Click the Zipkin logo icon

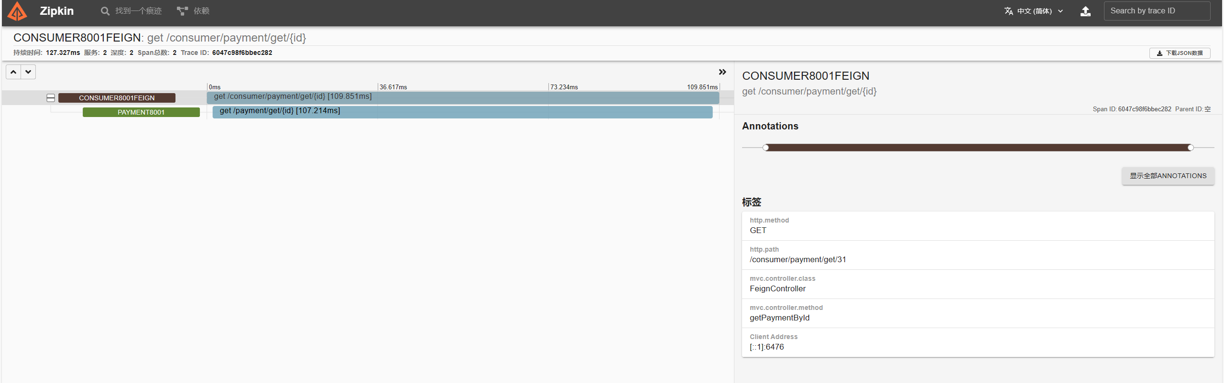[17, 11]
